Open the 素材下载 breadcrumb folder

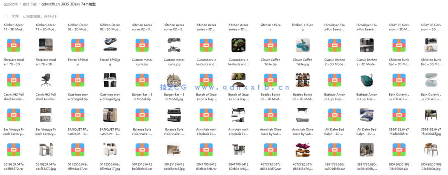tap(30, 5)
